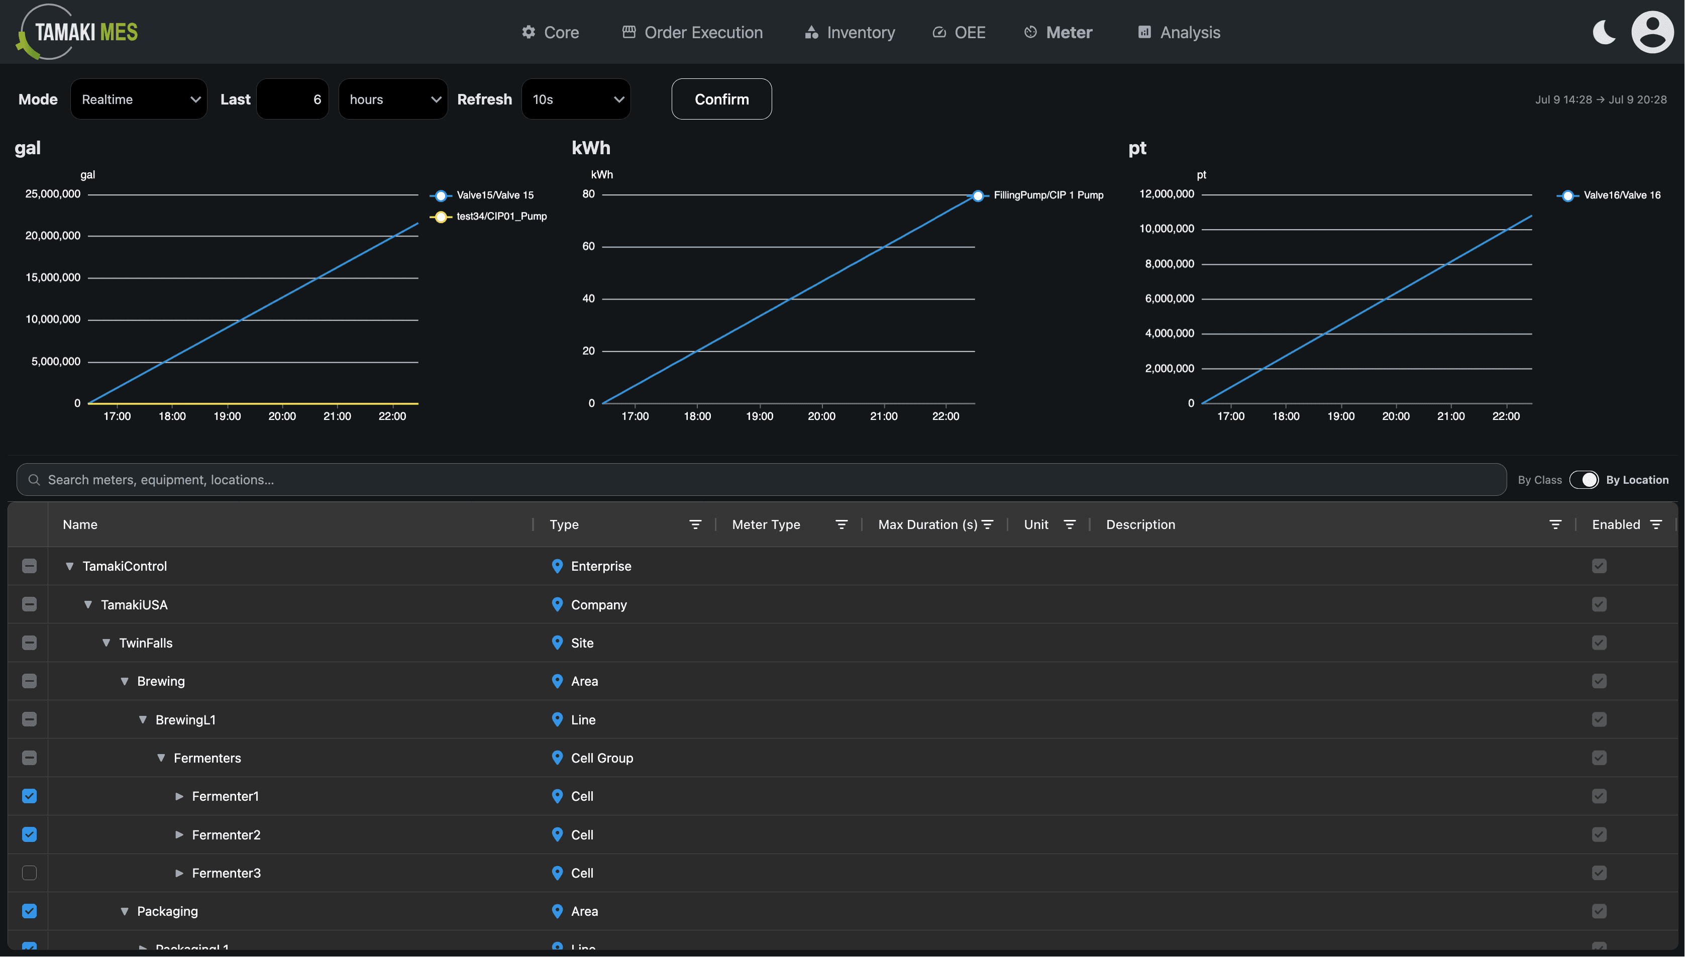Collapse the BrewingL1 tree node
Screen dimensions: 1685x957
143,720
